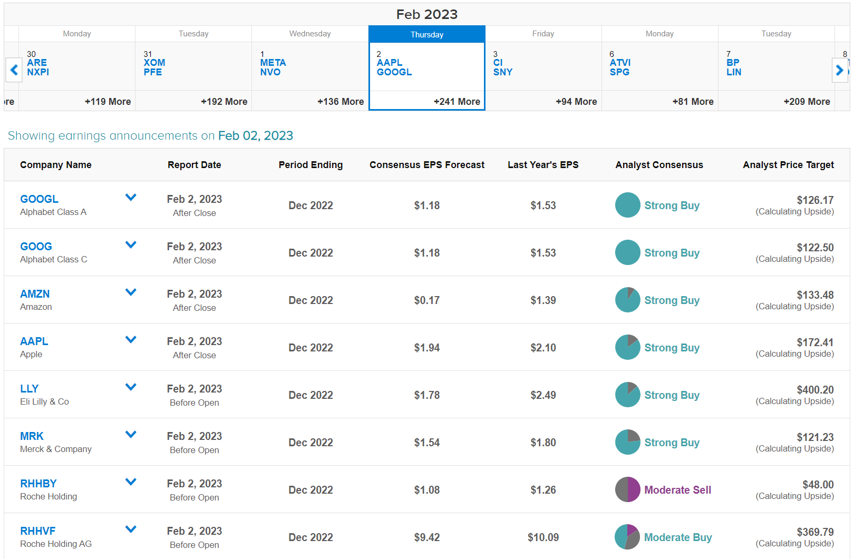Viewport: 854px width, 559px height.
Task: Select Monday Jan 30 calendar day
Action: 77,68
